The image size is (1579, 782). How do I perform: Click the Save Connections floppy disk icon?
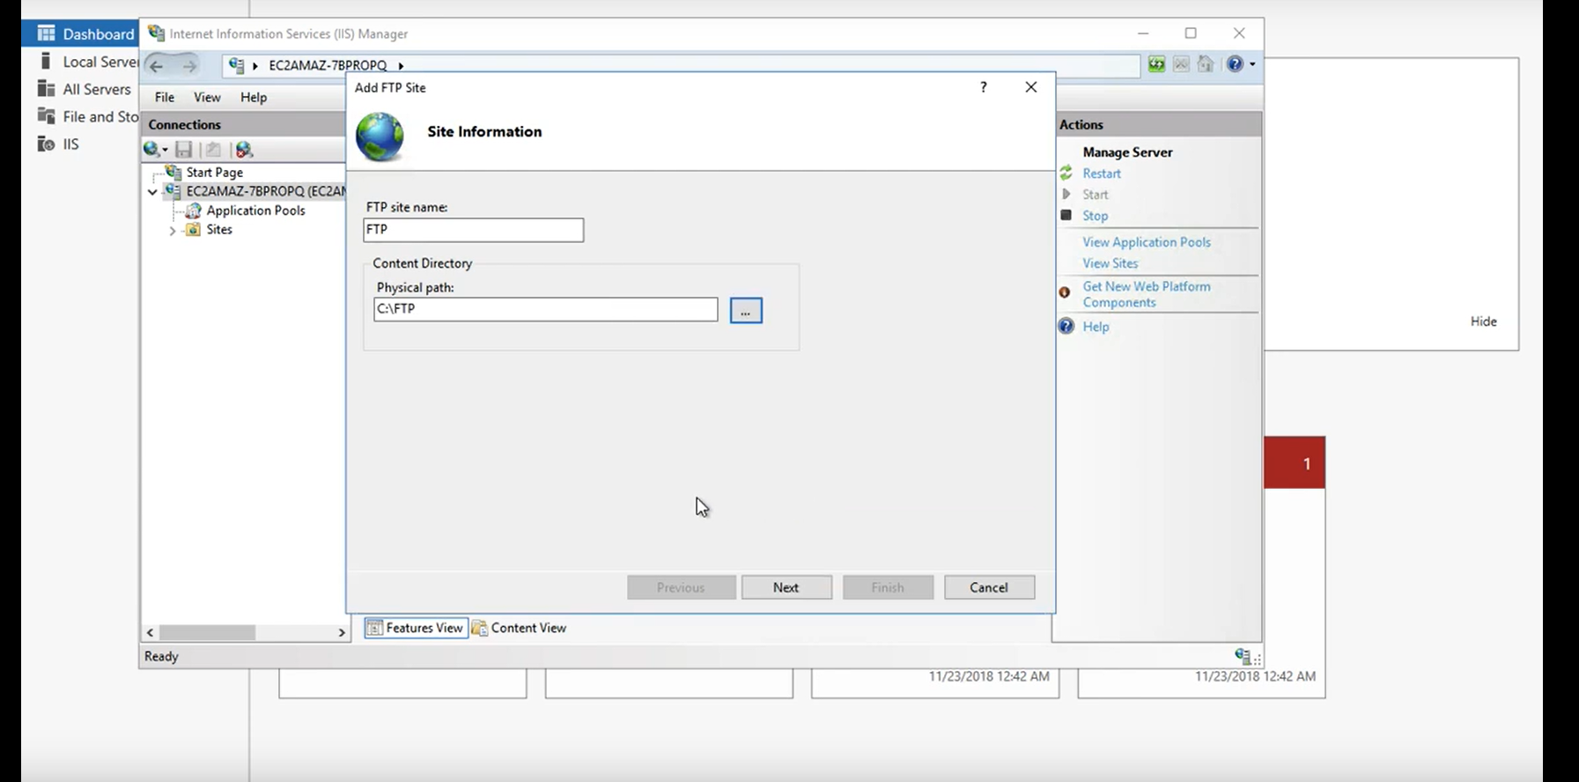coord(184,150)
